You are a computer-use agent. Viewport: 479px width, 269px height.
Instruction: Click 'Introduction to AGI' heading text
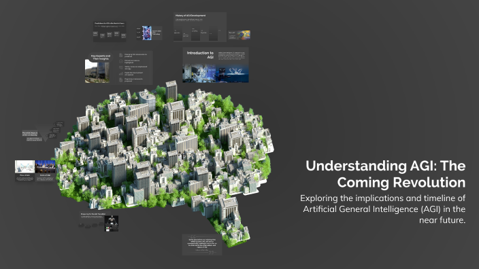click(201, 55)
